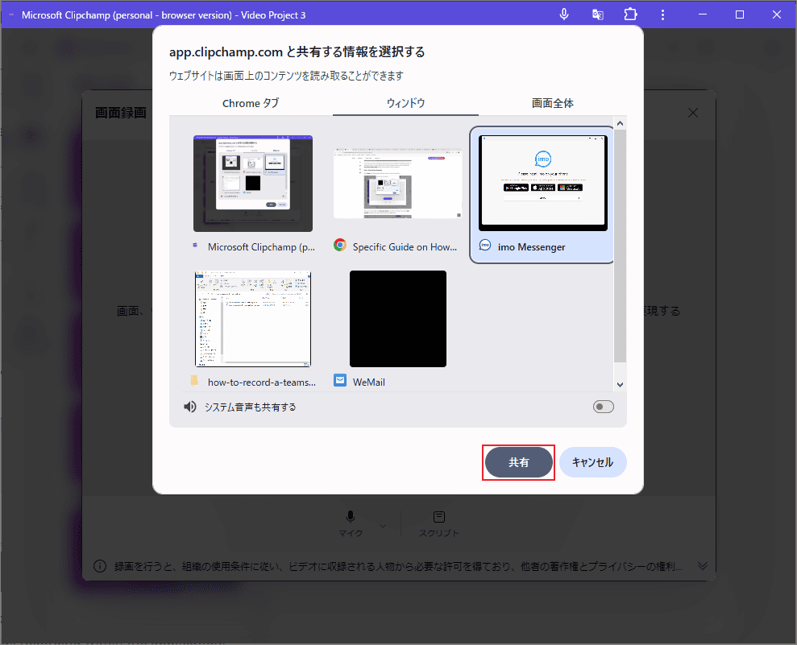Viewport: 797px width, 645px height.
Task: Click the 'WeMail' label text
Action: [369, 382]
